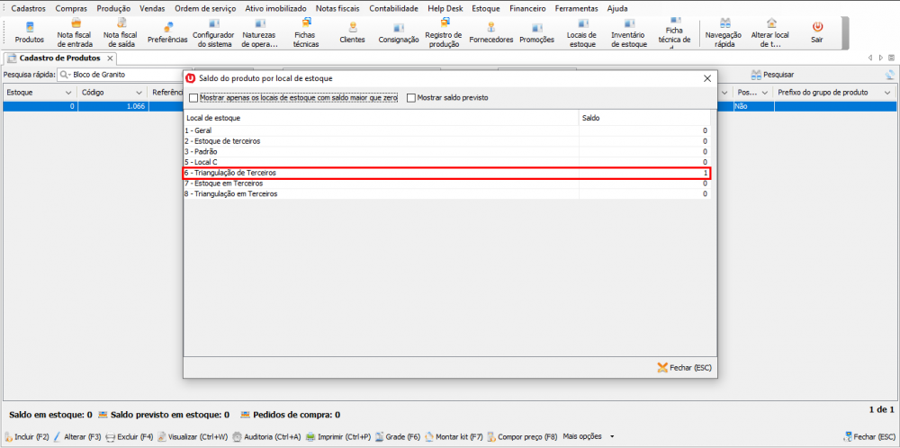This screenshot has height=448, width=900.
Task: Open Fornecedores toolbar icon
Action: (x=491, y=32)
